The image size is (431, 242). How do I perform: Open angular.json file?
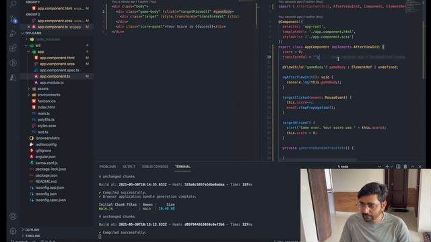tap(45, 157)
